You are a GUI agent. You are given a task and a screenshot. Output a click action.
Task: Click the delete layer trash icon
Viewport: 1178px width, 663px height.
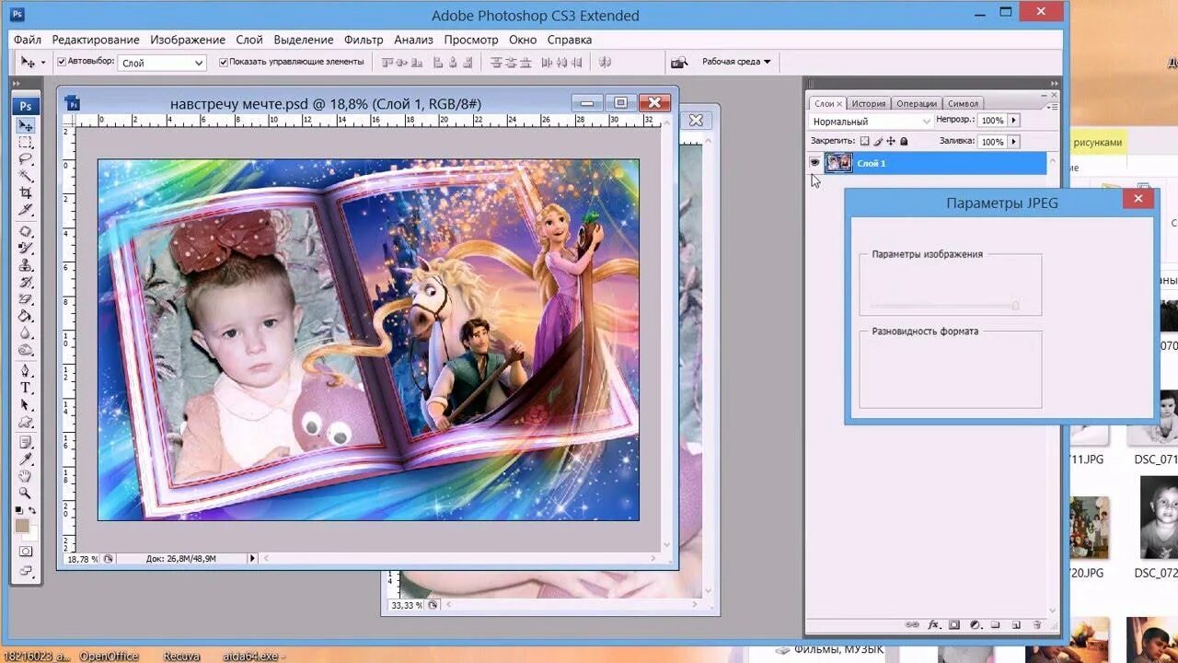click(1037, 624)
